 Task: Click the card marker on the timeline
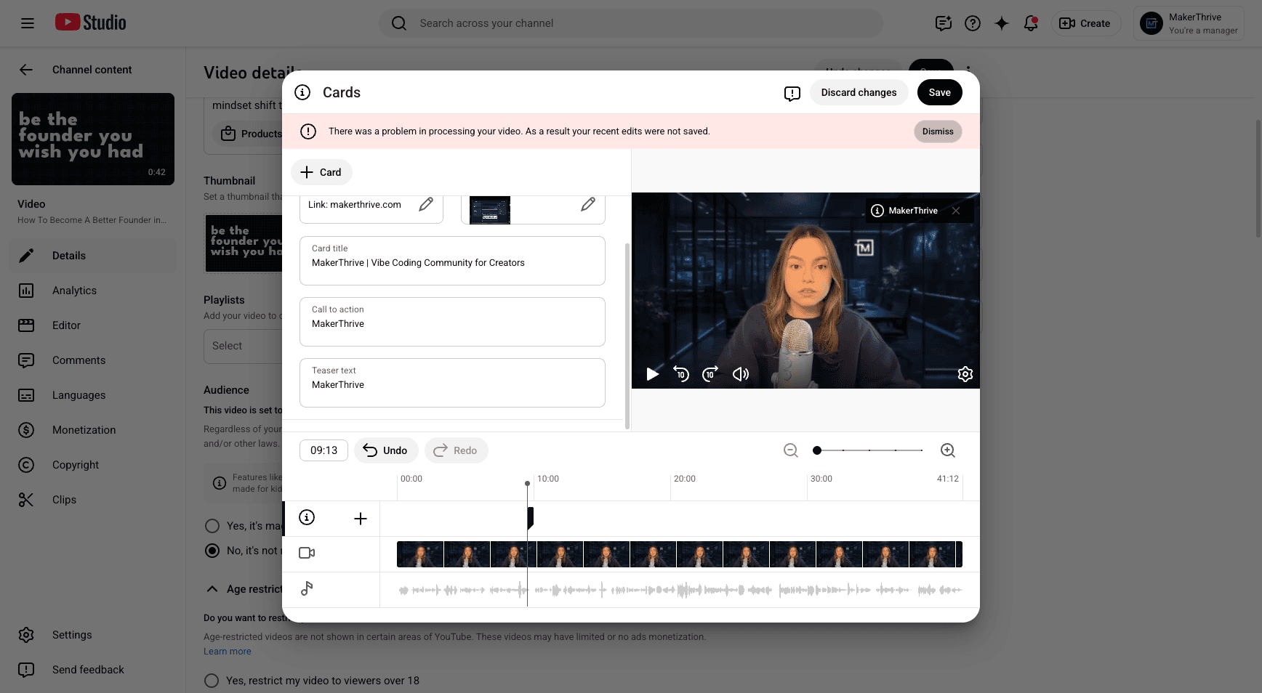pyautogui.click(x=530, y=518)
